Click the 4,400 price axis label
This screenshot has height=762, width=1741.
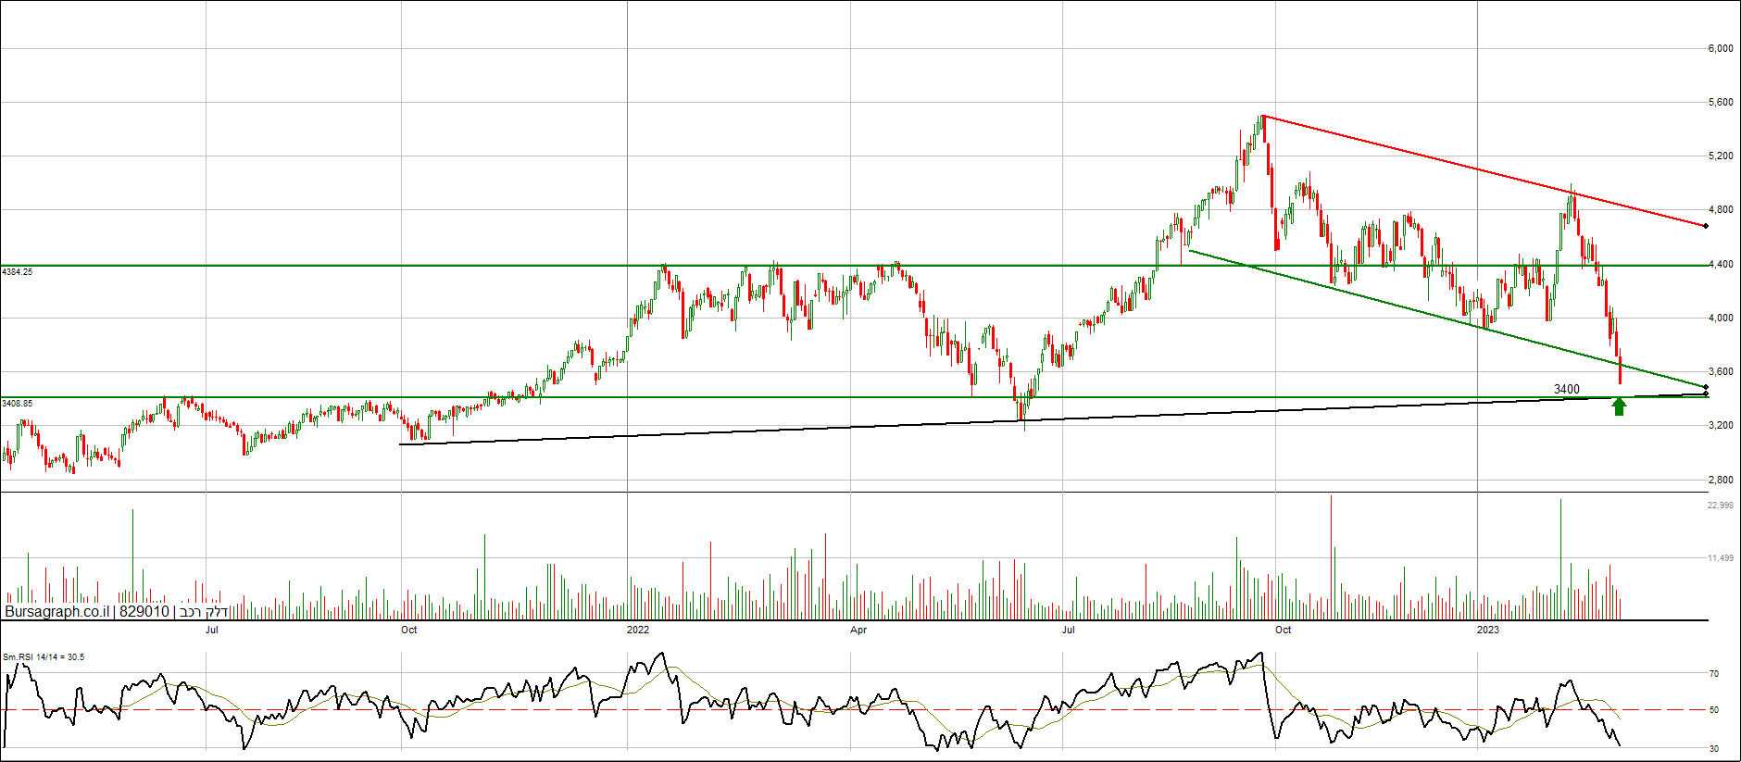(1720, 264)
